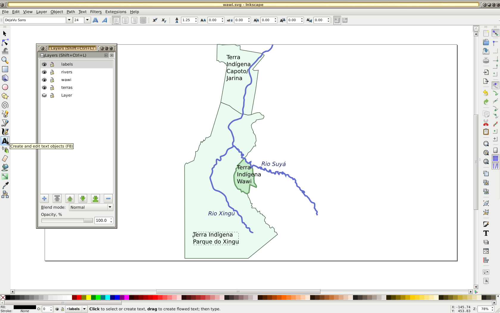Select the terras layer row
This screenshot has width=500, height=313.
(67, 88)
